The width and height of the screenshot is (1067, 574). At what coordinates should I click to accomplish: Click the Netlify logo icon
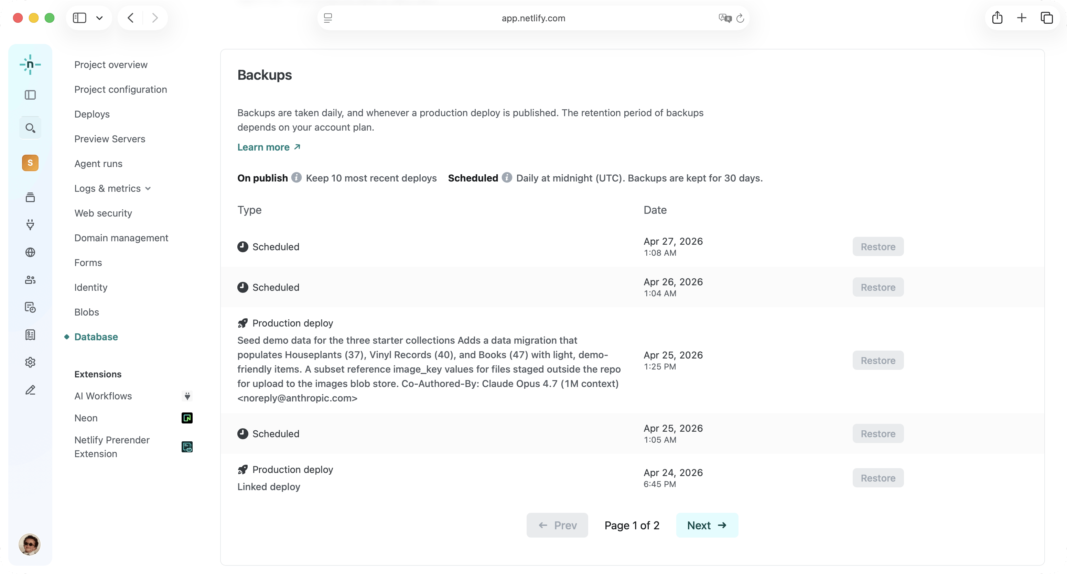[x=30, y=65]
